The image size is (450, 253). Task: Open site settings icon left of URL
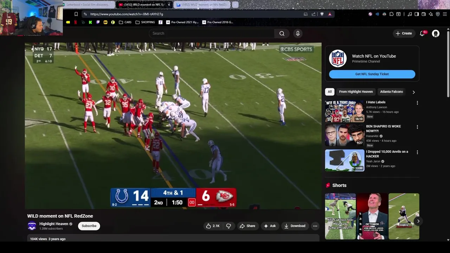[x=85, y=14]
